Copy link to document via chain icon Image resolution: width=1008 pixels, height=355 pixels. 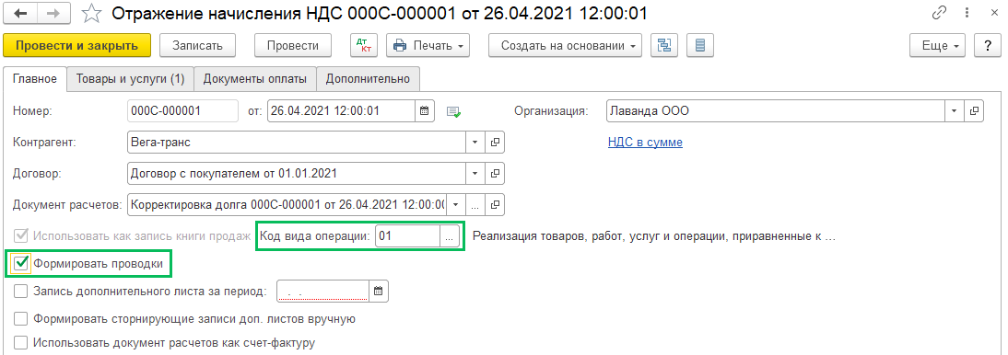click(940, 13)
